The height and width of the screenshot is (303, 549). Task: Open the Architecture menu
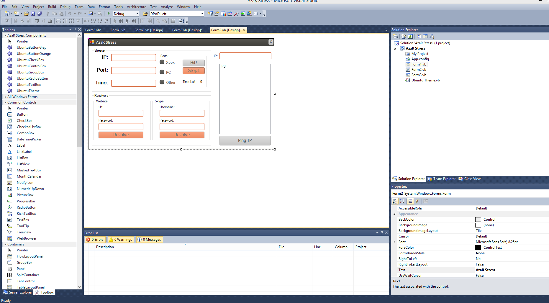(x=136, y=6)
